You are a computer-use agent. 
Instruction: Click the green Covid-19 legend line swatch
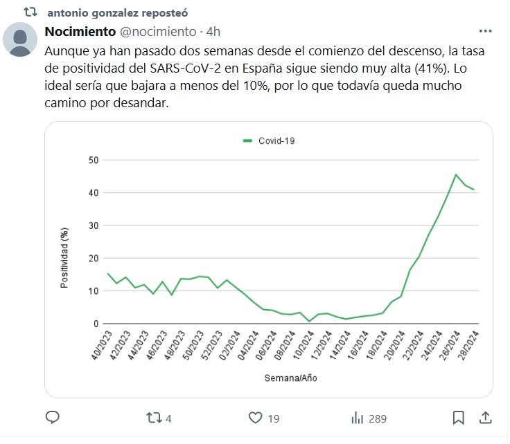pyautogui.click(x=247, y=140)
